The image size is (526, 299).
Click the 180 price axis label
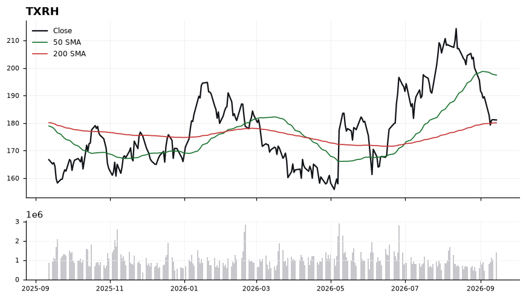pos(13,123)
